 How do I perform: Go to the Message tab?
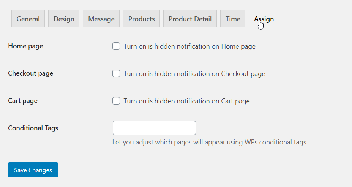[x=101, y=19]
